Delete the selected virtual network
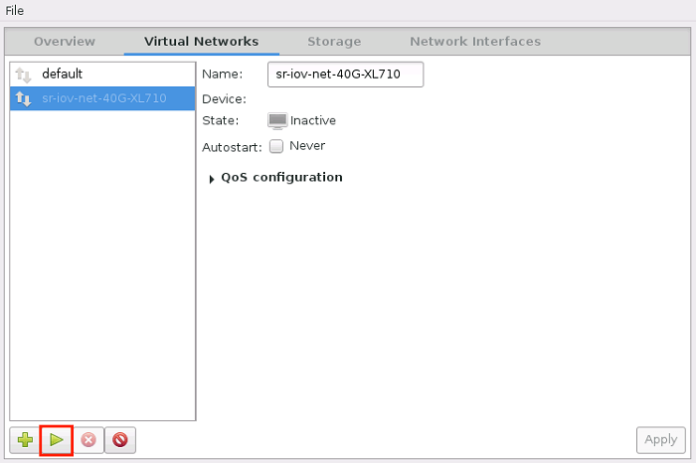Image resolution: width=696 pixels, height=463 pixels. coord(120,439)
